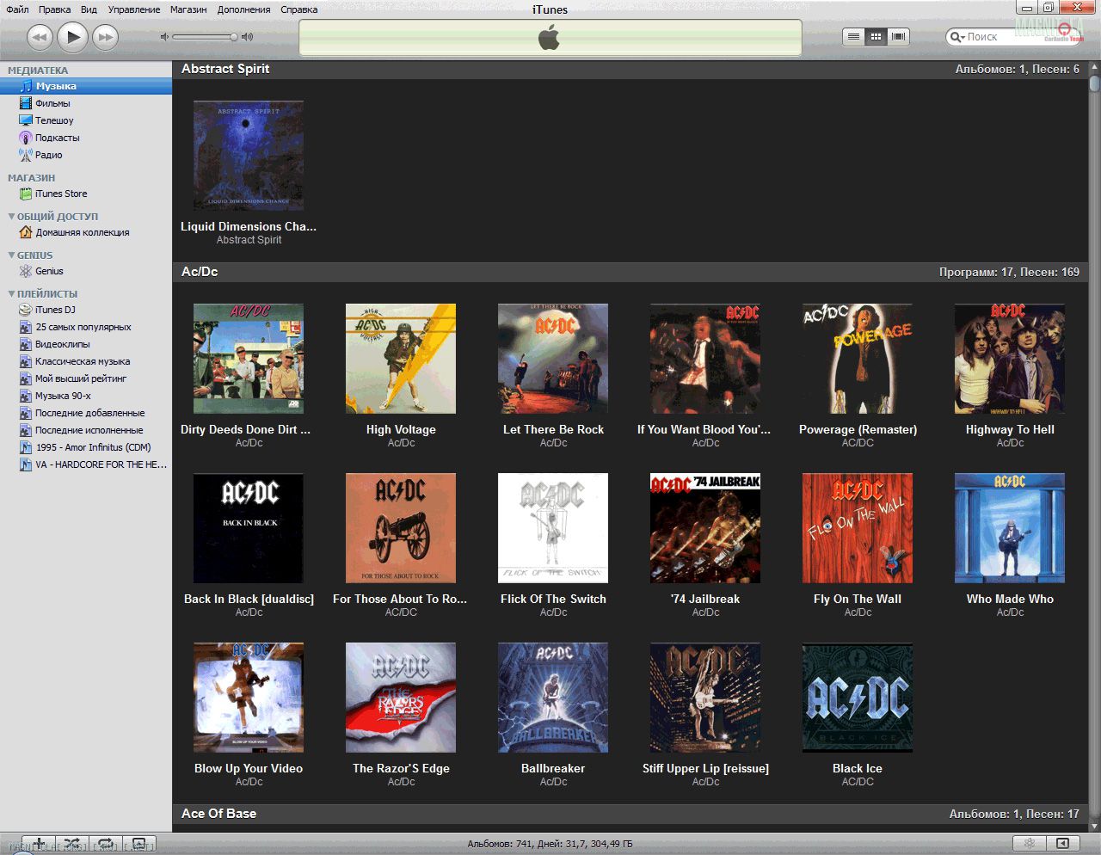This screenshot has height=855, width=1101.
Task: Open Видеоклипы smart playlist
Action: pyautogui.click(x=86, y=344)
